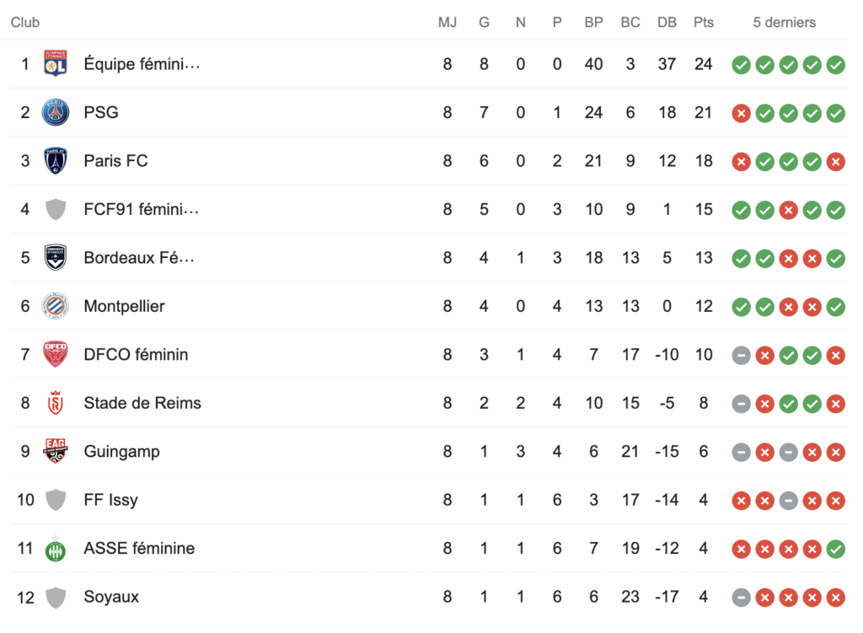The width and height of the screenshot is (863, 633).
Task: Click the Paris FC logo
Action: coord(56,161)
